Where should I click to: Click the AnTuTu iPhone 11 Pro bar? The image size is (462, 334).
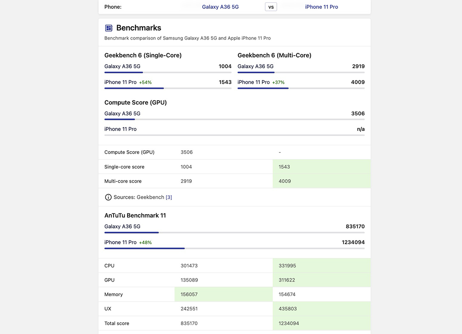pos(234,248)
